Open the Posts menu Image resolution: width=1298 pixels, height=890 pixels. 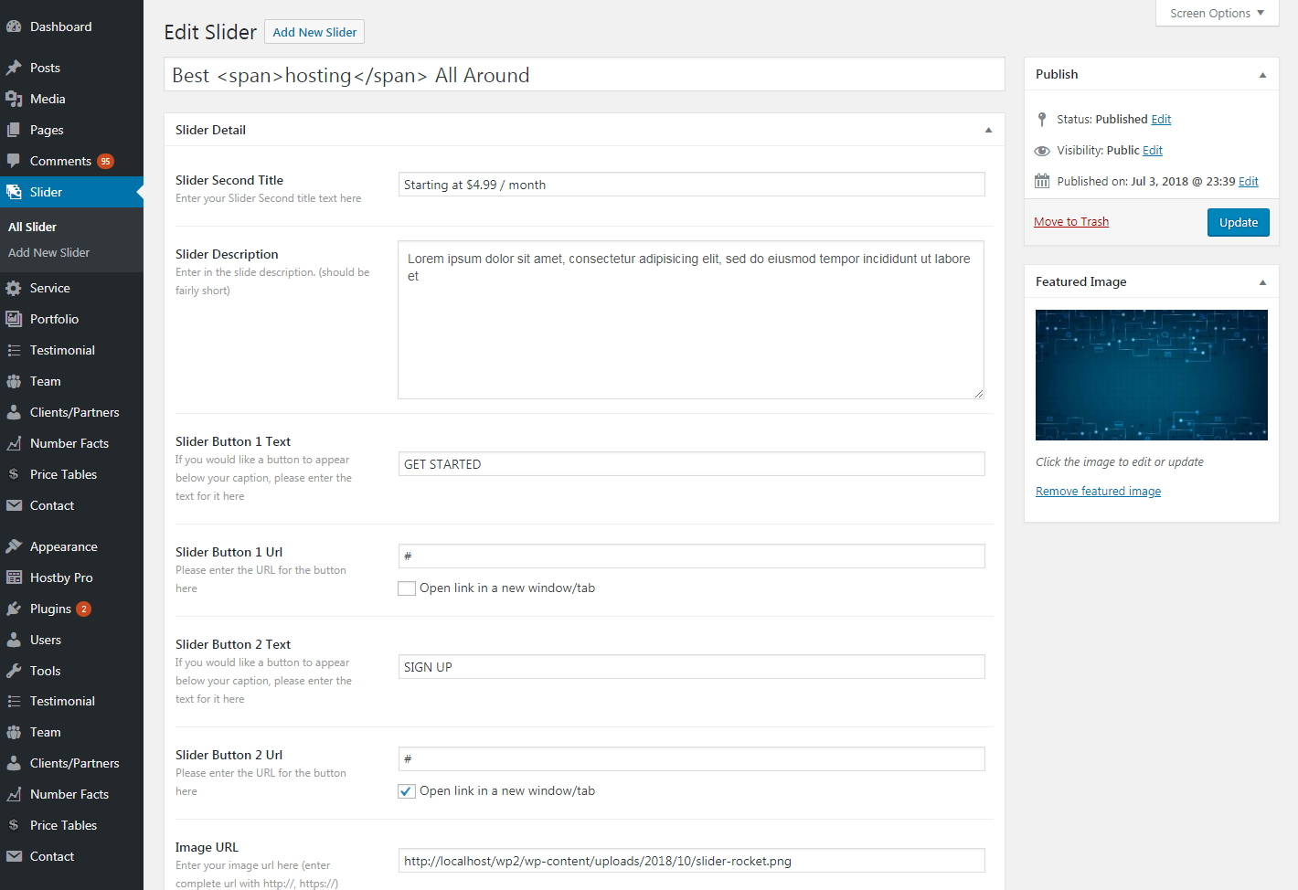(71, 68)
